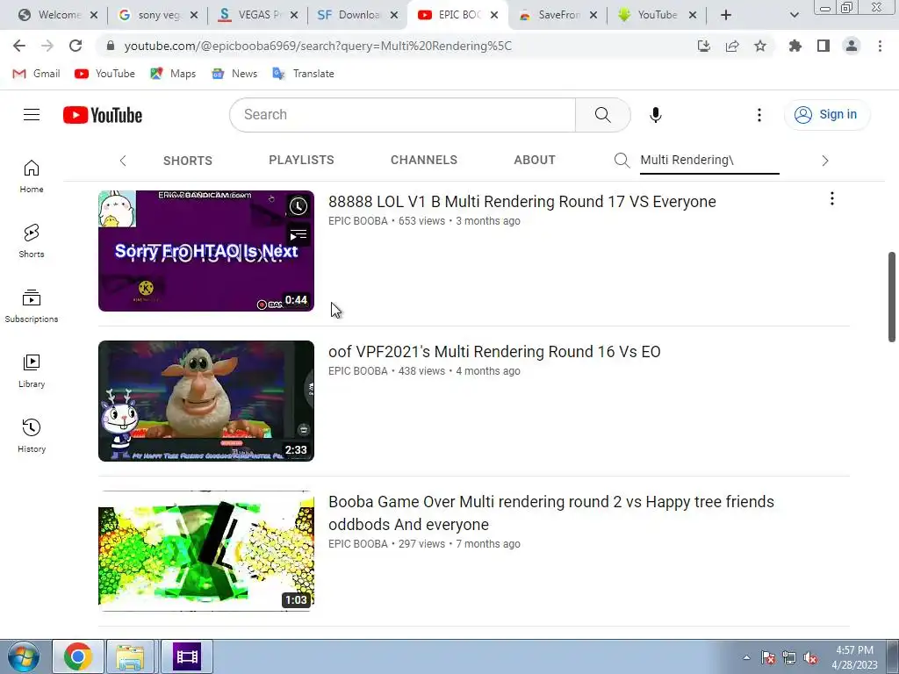Open Chrome extensions puzzle icon

tap(795, 46)
